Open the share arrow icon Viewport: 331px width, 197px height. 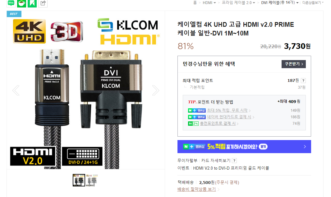coord(43,3)
